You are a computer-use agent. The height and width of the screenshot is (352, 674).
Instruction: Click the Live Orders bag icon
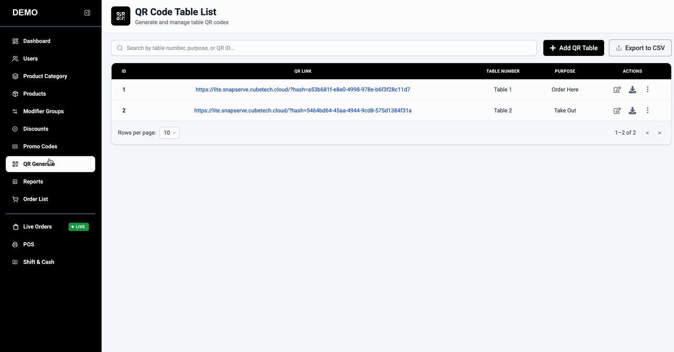coord(15,227)
